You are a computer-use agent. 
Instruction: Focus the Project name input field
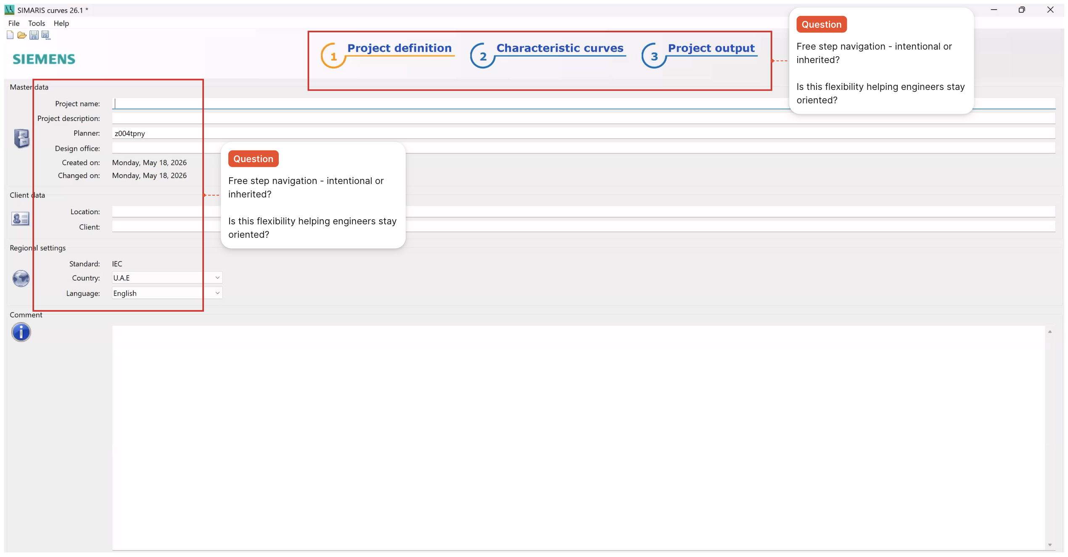tap(584, 103)
